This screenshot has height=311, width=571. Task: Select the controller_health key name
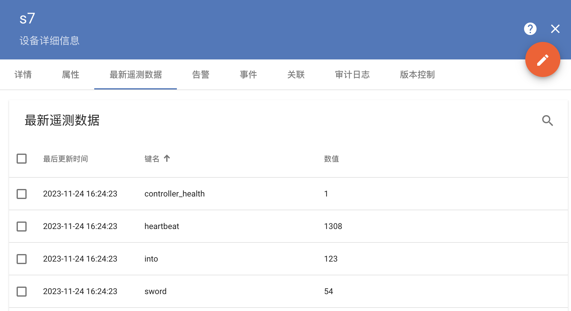coord(175,194)
